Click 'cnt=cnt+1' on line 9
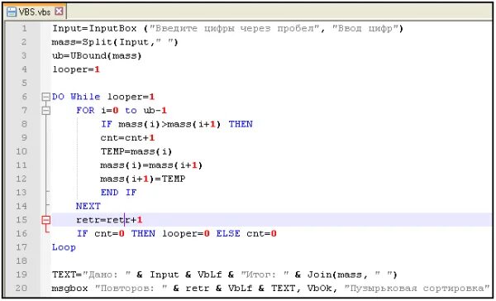Viewport: 496px width, 301px height. click(x=128, y=137)
